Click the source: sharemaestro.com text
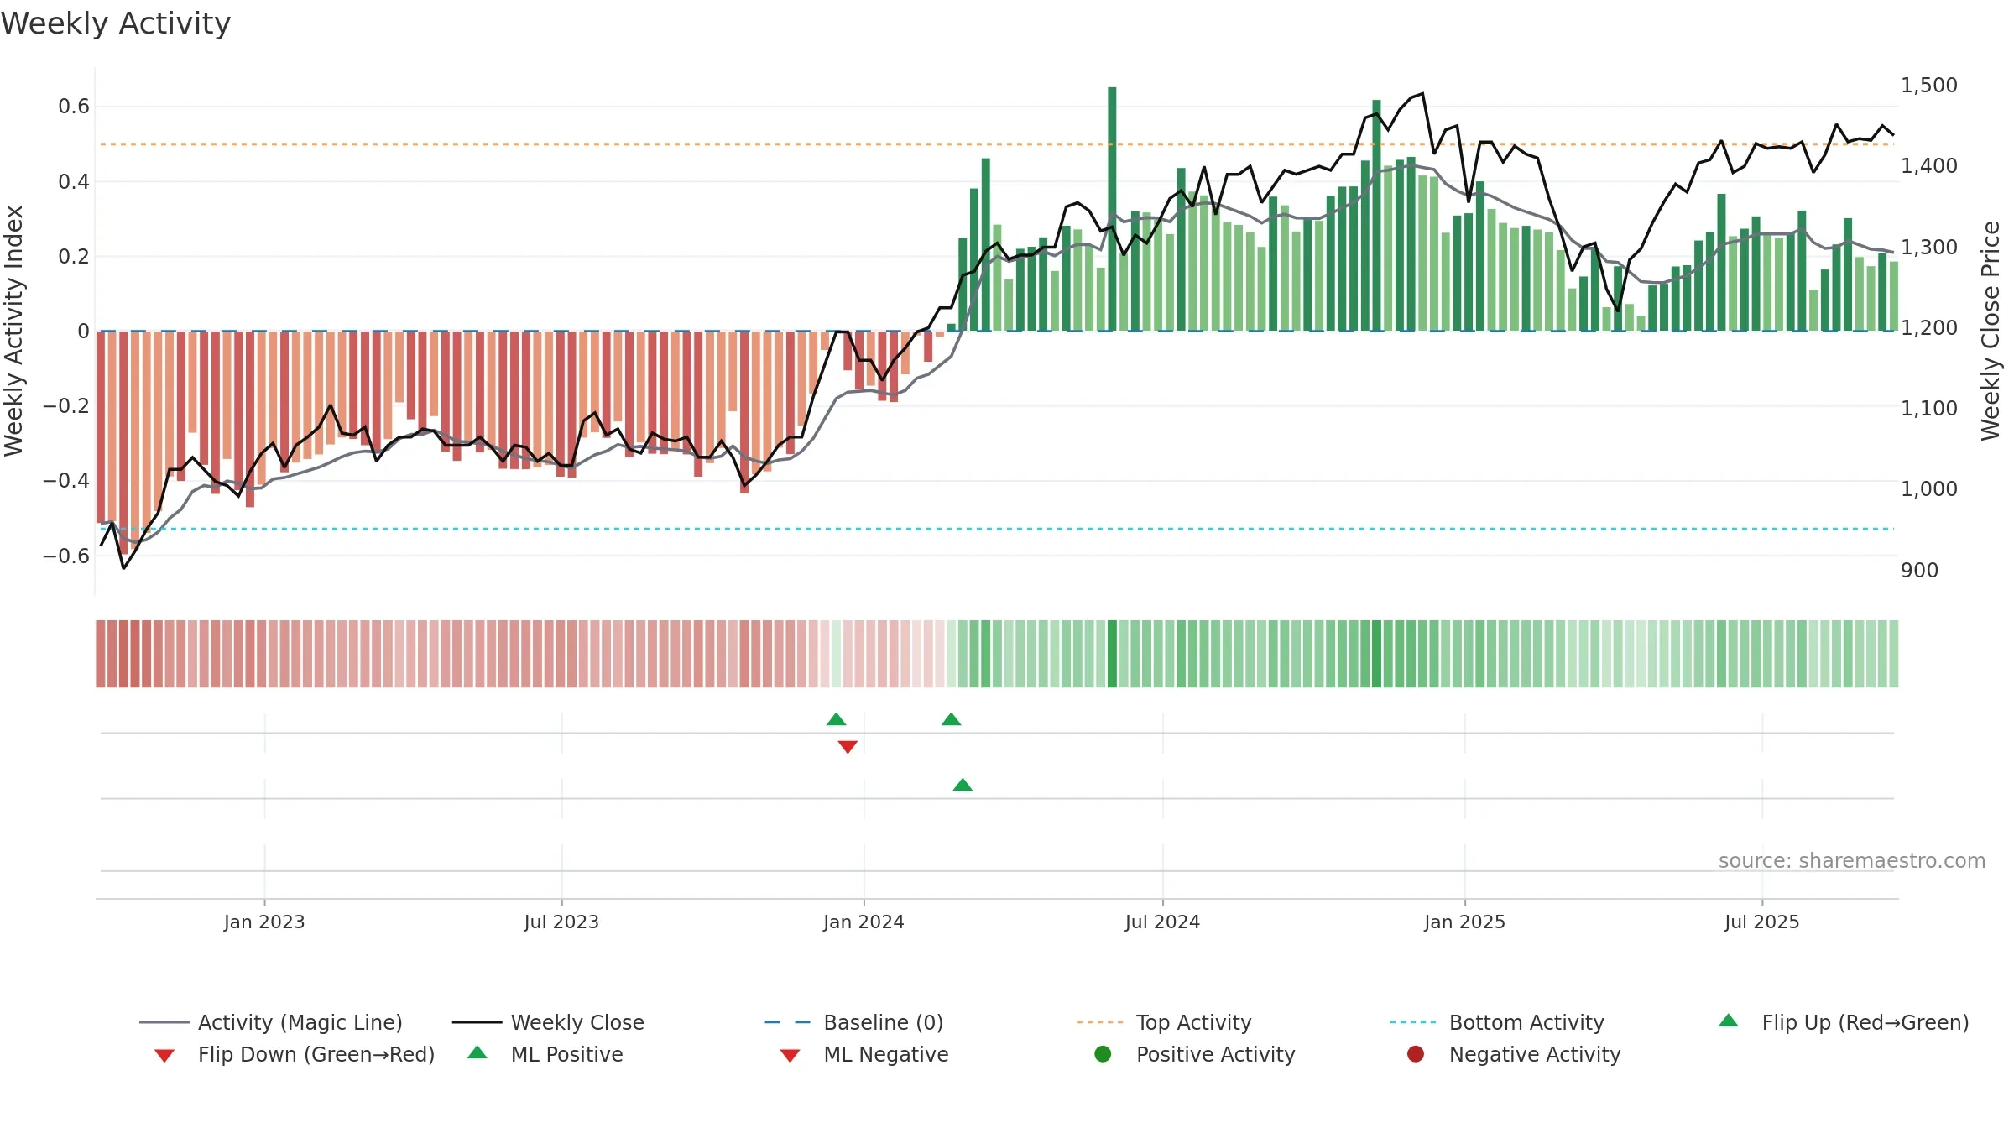The image size is (2014, 1133). [1852, 861]
